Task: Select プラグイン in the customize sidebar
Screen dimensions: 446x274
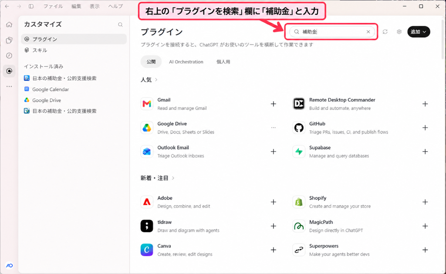Action: (x=74, y=39)
